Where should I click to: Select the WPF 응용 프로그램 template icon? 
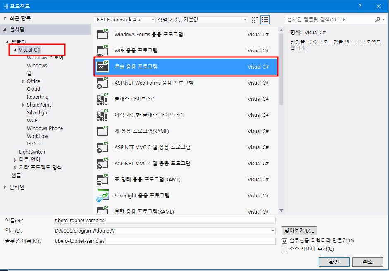[x=103, y=50]
